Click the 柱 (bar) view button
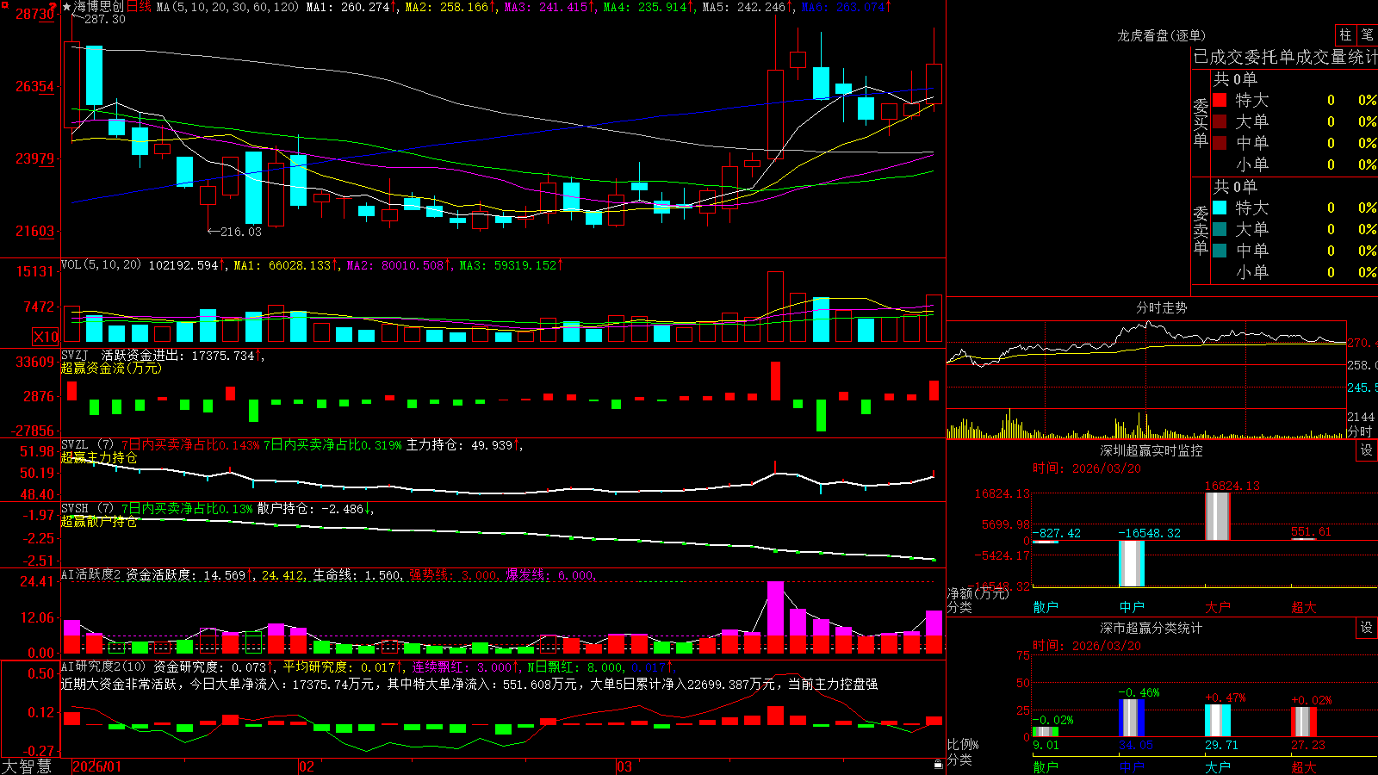 [1345, 35]
